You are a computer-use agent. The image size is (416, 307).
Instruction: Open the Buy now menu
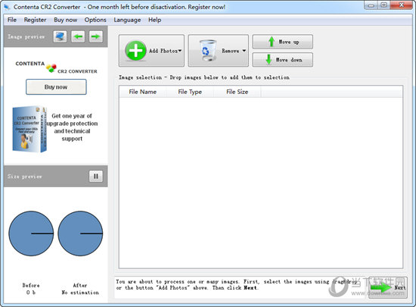tap(66, 20)
